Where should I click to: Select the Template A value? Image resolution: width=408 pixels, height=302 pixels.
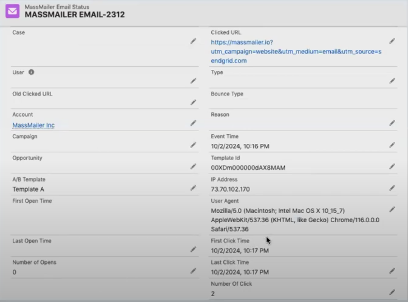[28, 189]
